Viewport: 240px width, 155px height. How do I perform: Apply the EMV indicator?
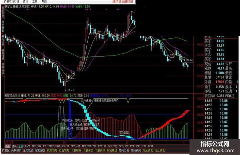[84, 146]
